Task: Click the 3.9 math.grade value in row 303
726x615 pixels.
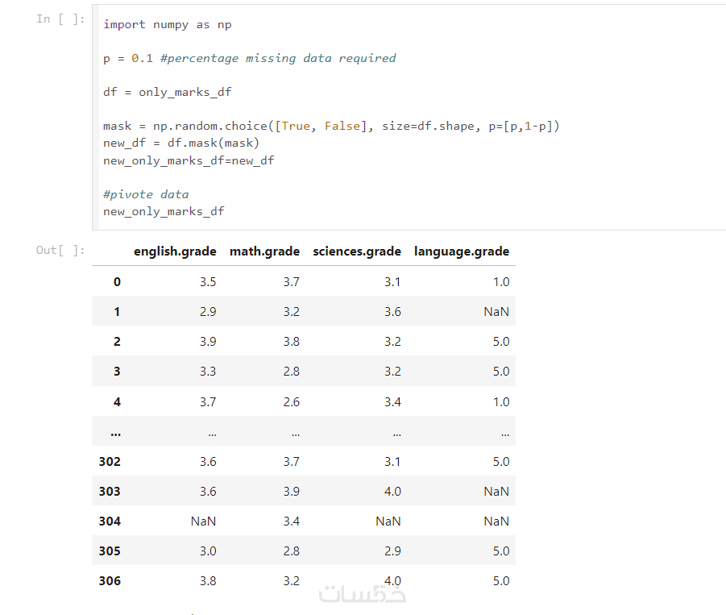Action: coord(291,492)
